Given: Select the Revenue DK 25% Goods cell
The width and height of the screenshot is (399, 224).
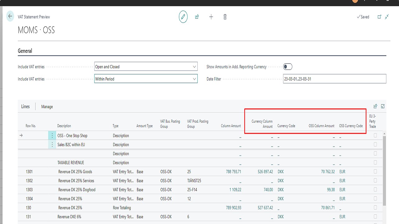Looking at the screenshot, I should [75, 171].
